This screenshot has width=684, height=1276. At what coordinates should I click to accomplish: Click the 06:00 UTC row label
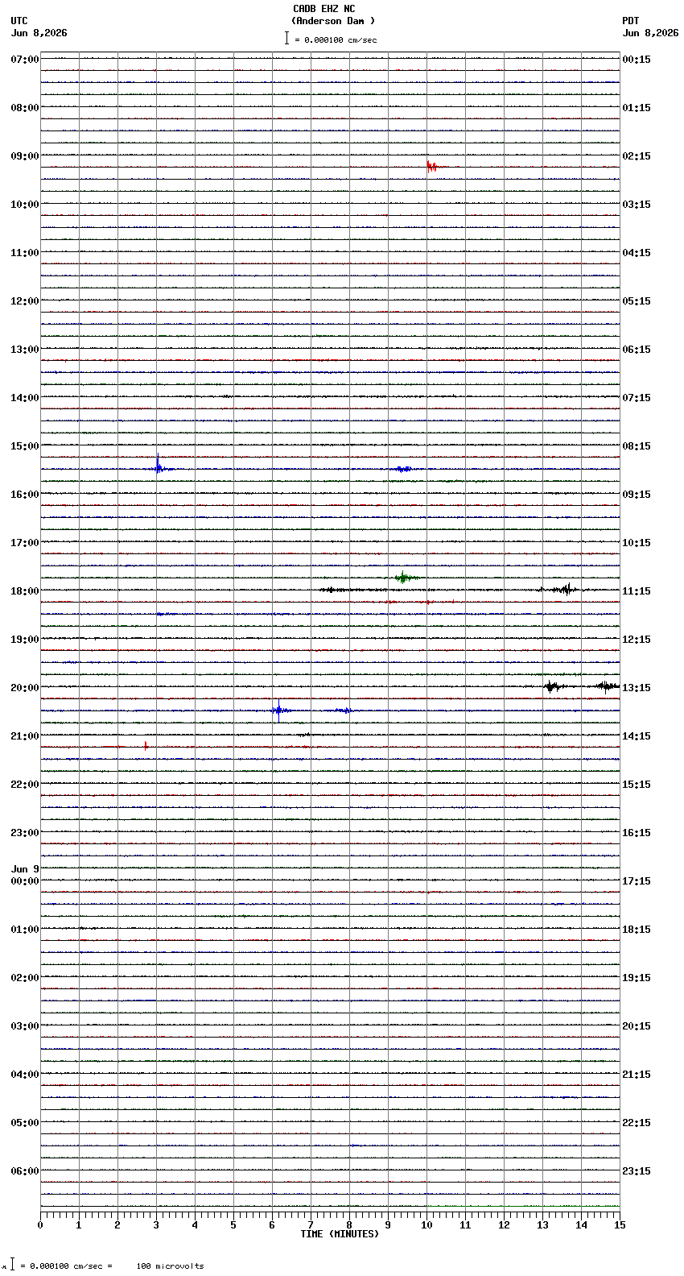25,1171
